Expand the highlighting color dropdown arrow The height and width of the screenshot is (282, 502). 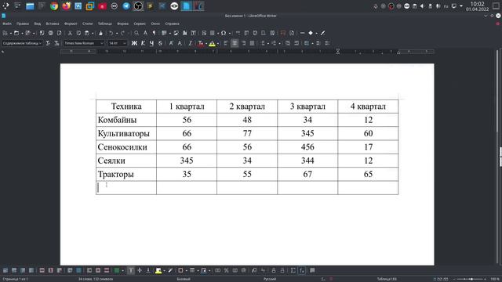pos(218,44)
